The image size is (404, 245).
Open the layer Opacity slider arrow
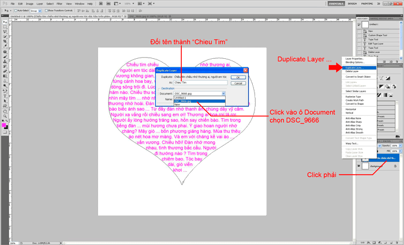[400, 146]
